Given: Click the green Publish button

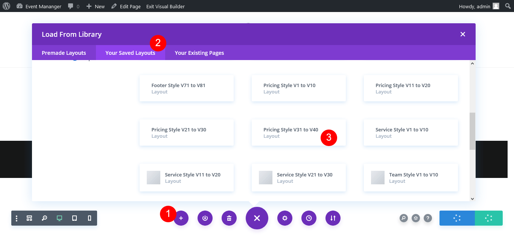Looking at the screenshot, I should 488,218.
